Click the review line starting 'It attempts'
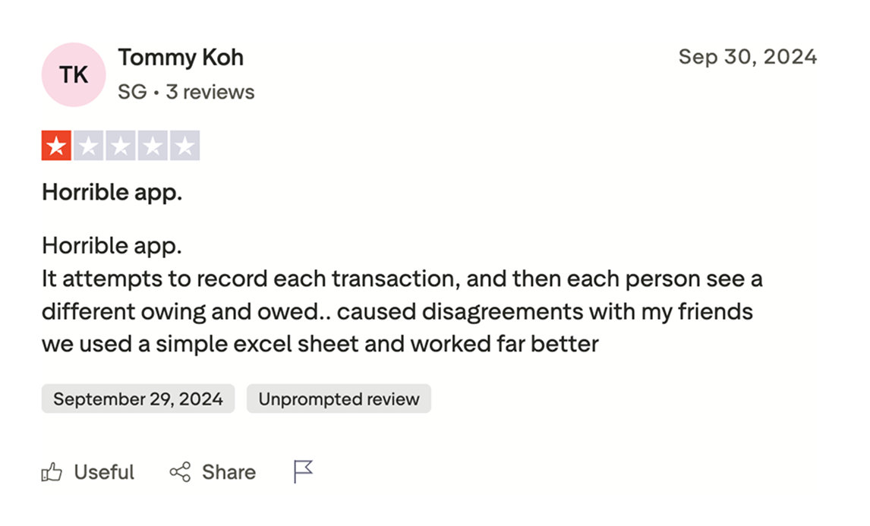 [x=402, y=279]
